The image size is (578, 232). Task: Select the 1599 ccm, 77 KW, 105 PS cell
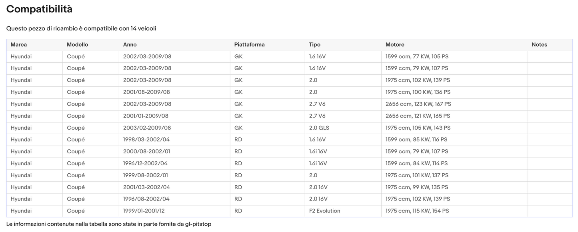coord(417,57)
